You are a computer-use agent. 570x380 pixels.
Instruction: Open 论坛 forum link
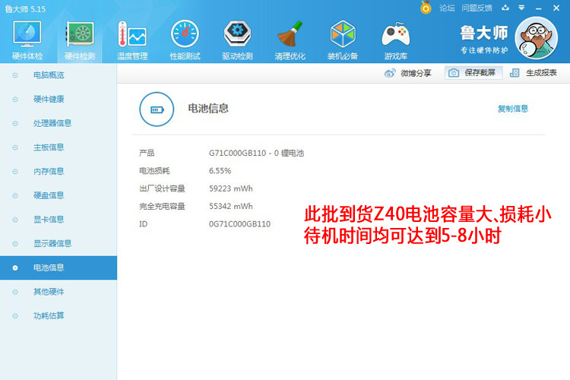[x=447, y=8]
